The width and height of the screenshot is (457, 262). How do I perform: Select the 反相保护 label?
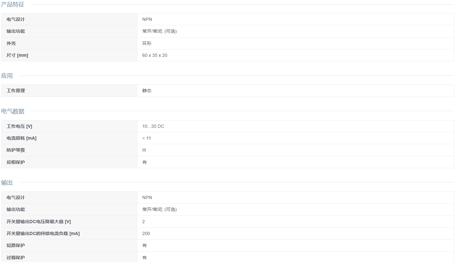point(15,162)
